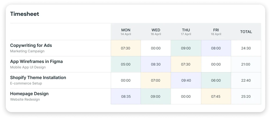
Task: Click the THU 17 April column header
Action: point(186,32)
